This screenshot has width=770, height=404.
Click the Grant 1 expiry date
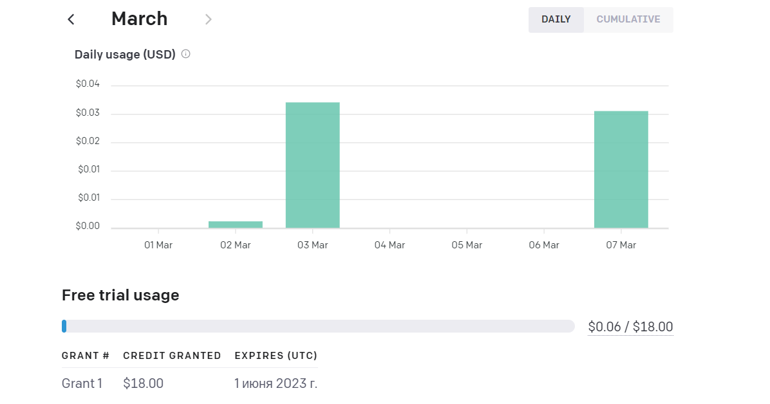(x=276, y=383)
